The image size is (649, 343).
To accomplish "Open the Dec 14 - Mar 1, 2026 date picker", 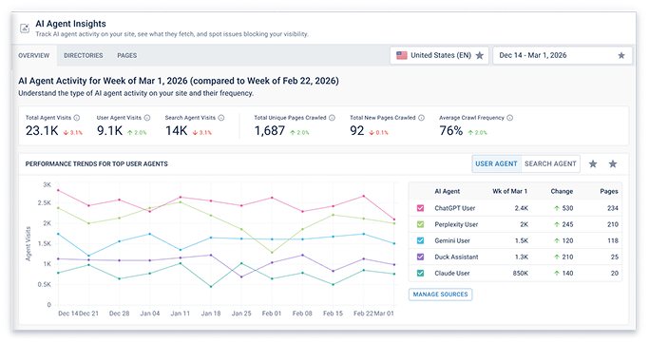I will pos(563,55).
